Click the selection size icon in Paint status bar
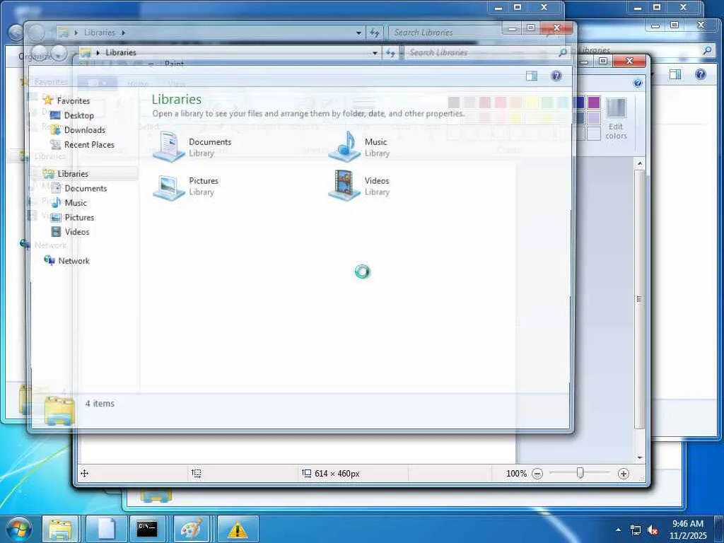This screenshot has width=724, height=543. tap(197, 473)
